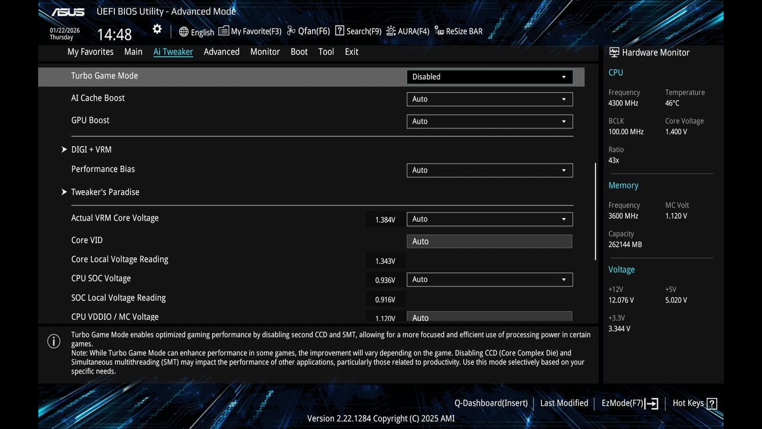
Task: Click the gear settings icon near the clock
Action: tap(157, 29)
